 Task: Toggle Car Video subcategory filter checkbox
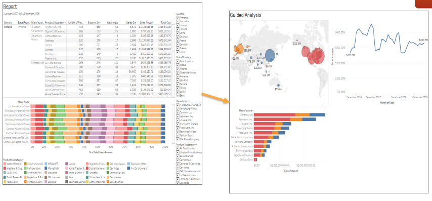178,168
